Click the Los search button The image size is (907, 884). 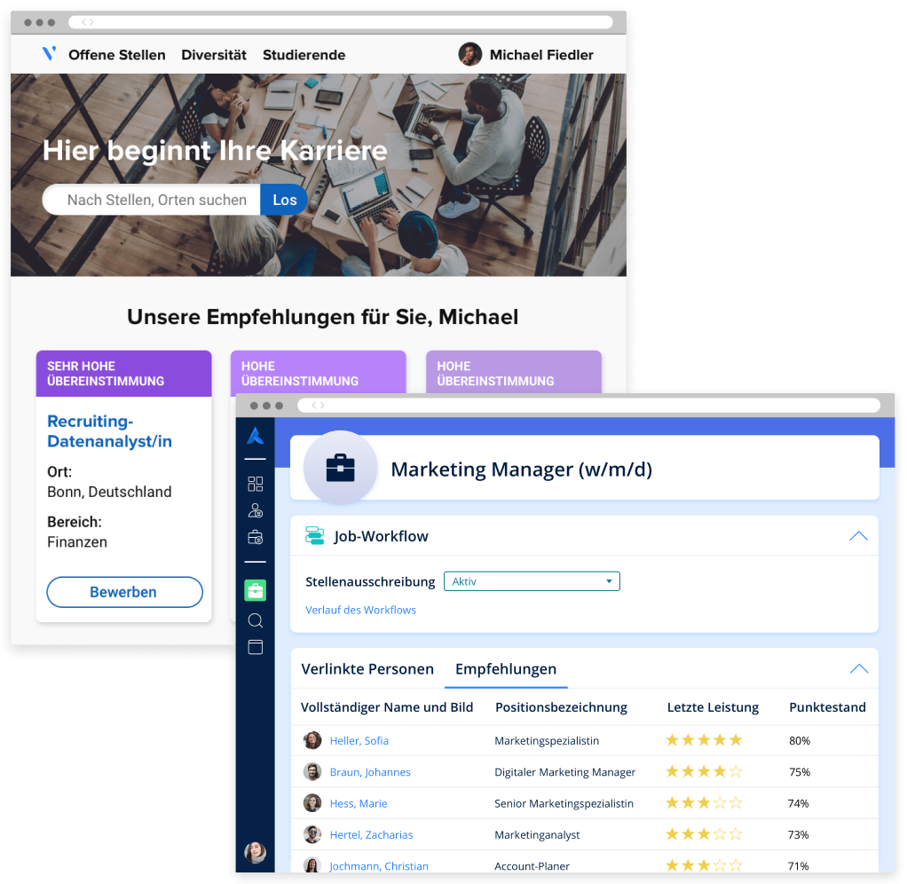pos(284,200)
